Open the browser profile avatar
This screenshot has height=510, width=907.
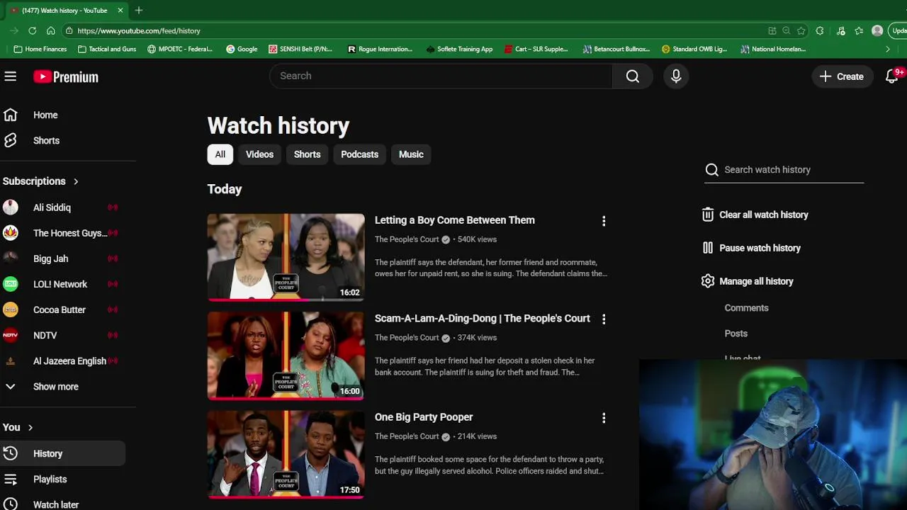[x=877, y=30]
